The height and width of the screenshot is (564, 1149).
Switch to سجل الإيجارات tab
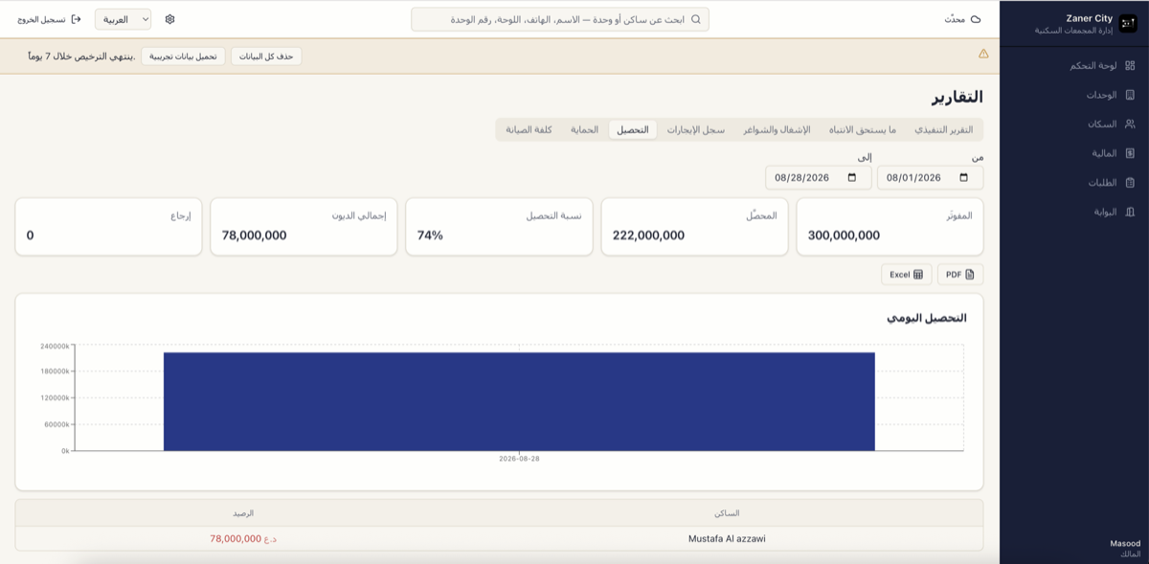point(696,130)
